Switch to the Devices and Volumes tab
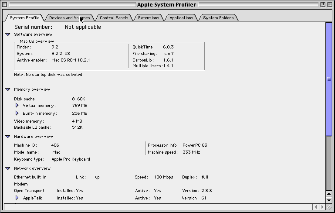 (x=69, y=18)
